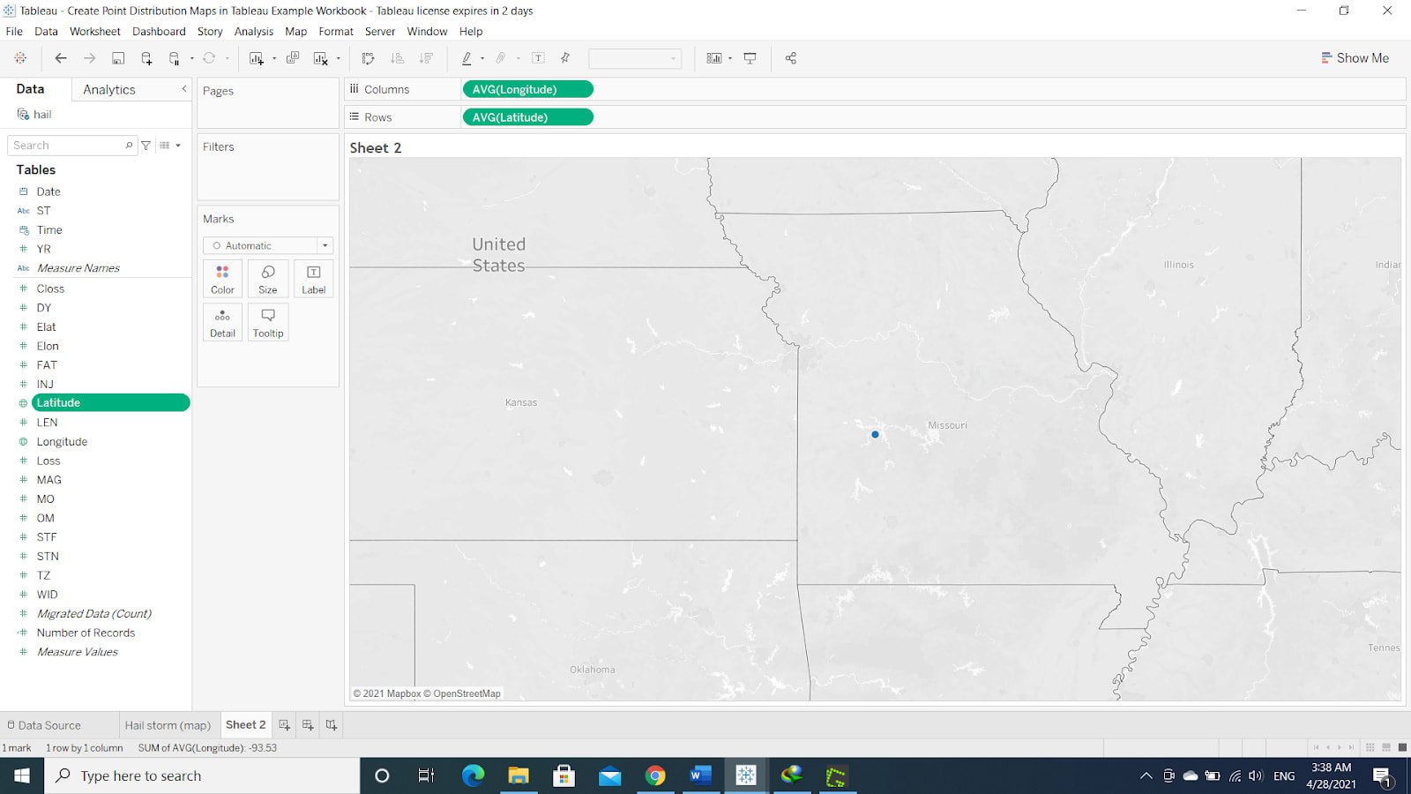Click the Show/Hide Cards icon
Viewport: 1411px width, 794px height.
tap(714, 58)
